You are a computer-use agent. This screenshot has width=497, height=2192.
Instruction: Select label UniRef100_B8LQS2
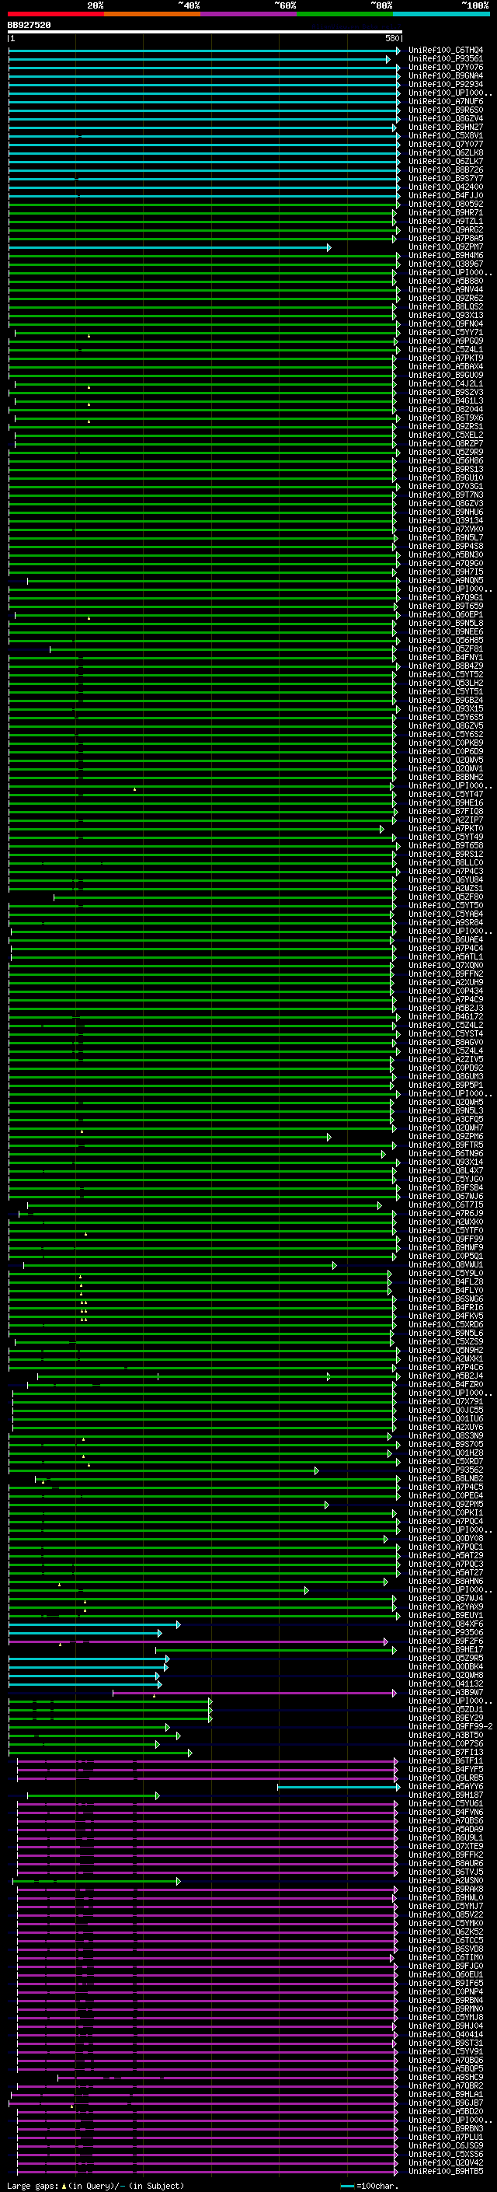pyautogui.click(x=446, y=307)
